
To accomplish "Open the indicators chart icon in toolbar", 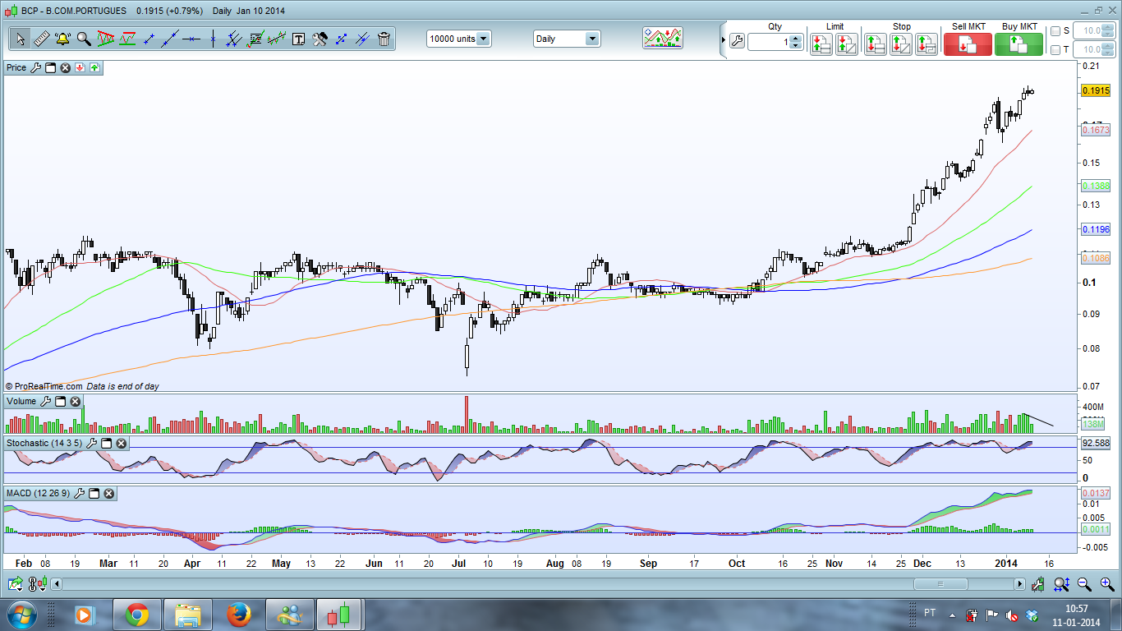I will point(663,38).
